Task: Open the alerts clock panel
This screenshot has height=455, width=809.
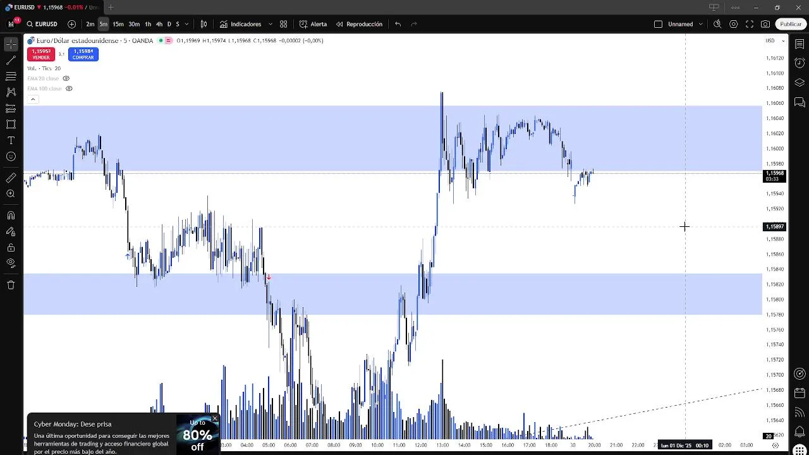Action: pyautogui.click(x=800, y=63)
